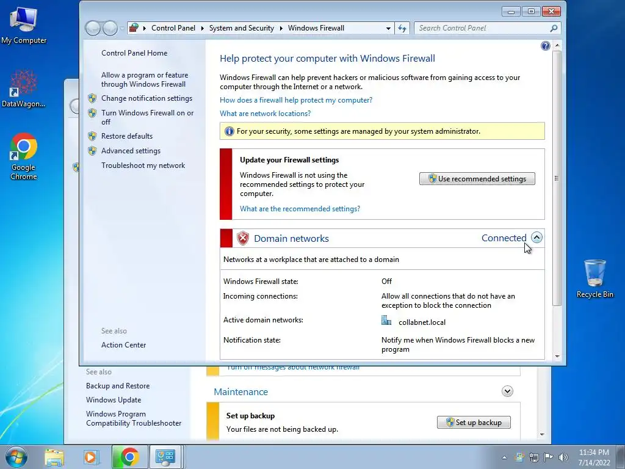Image resolution: width=625 pixels, height=469 pixels.
Task: Click the Firewall scrollbar up arrow
Action: 557,45
